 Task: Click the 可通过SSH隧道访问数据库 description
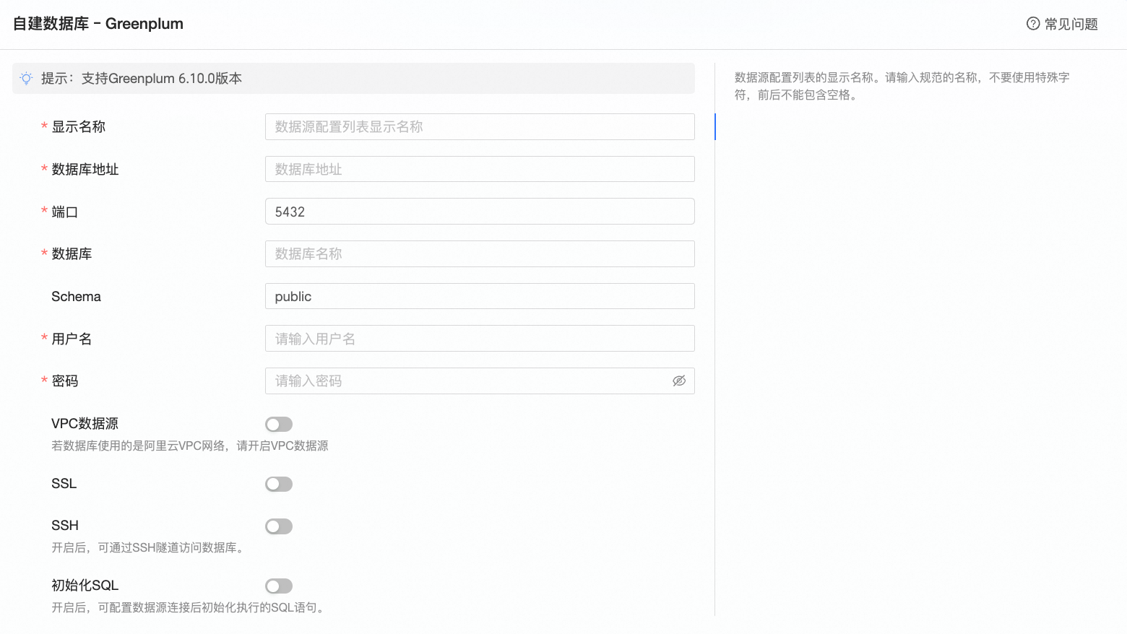pos(150,547)
